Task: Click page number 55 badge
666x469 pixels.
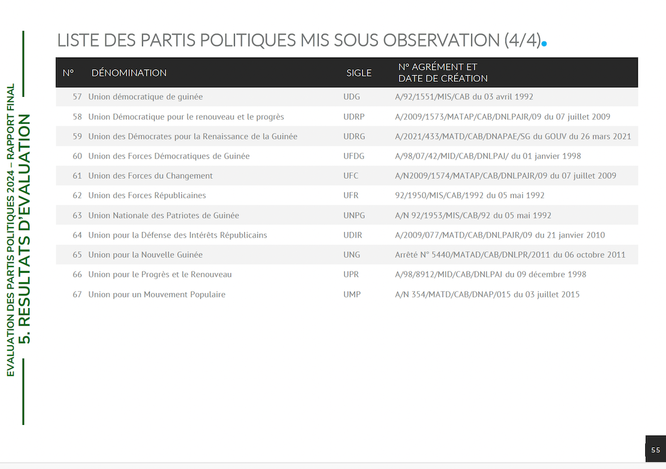Action: (x=655, y=450)
